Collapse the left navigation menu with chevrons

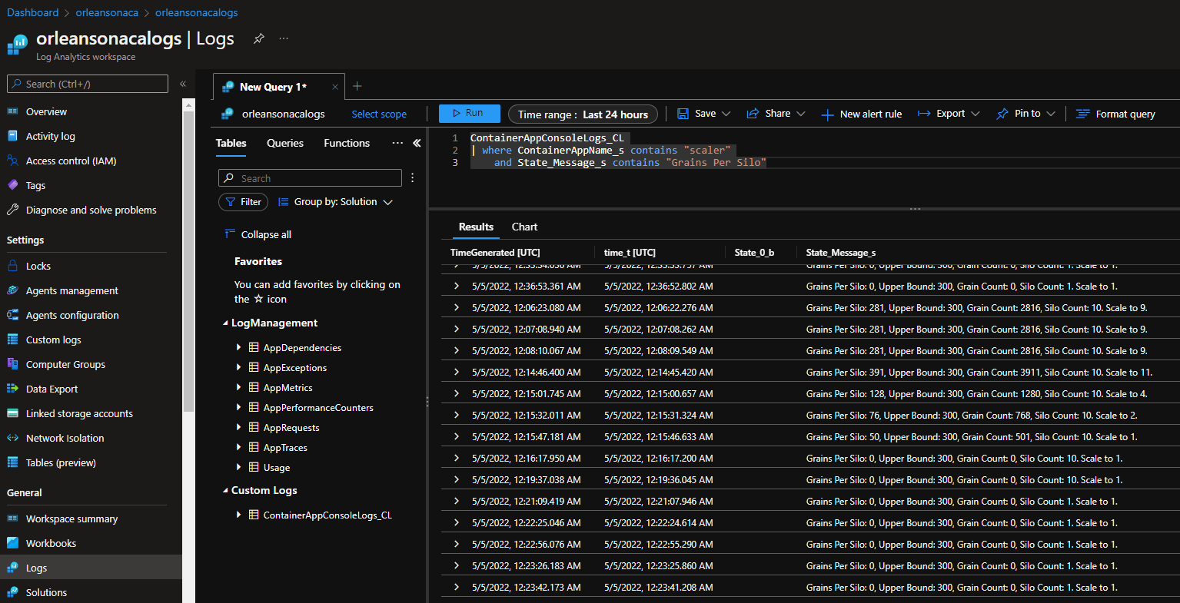tap(183, 84)
